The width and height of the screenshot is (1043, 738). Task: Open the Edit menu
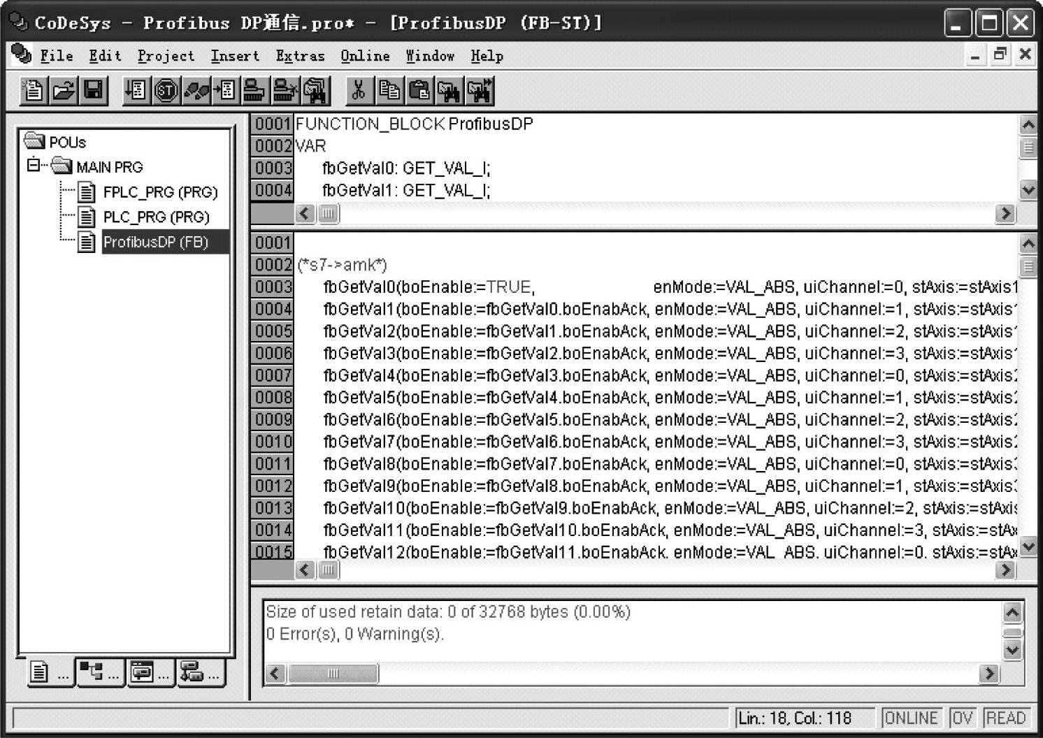[105, 56]
